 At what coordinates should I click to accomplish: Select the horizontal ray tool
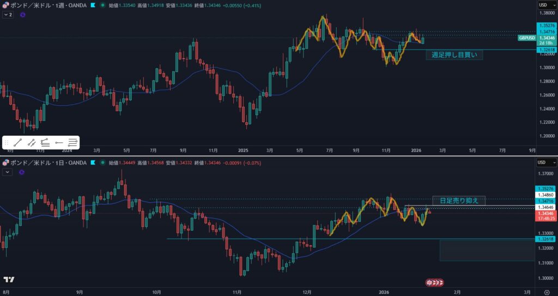[59, 143]
